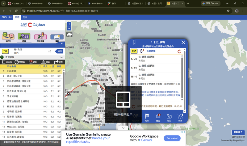This screenshot has width=247, height=146.
Task: Click the stop list vertical scrollbar
Action: [x=64, y=90]
